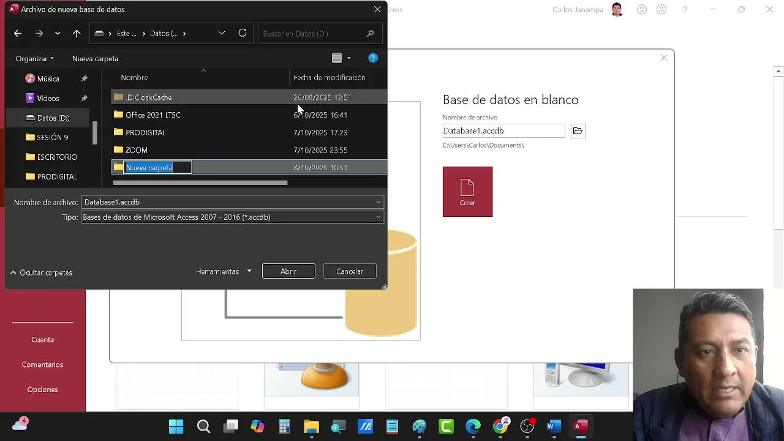Select the .DICloakCache folder
Image resolution: width=784 pixels, height=441 pixels.
pyautogui.click(x=249, y=97)
